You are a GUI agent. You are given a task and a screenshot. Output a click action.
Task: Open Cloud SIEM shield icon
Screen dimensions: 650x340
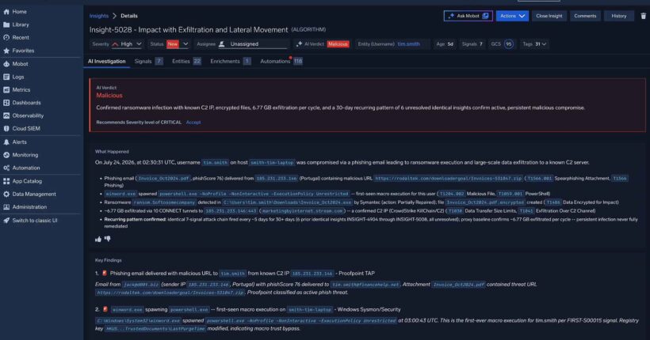pos(6,128)
